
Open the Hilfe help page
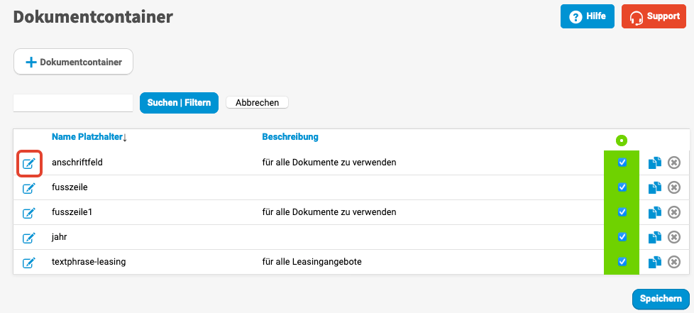click(587, 16)
